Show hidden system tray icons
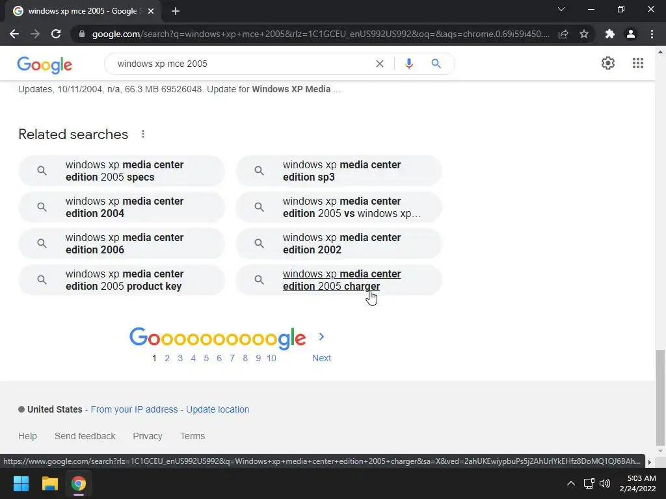 [x=571, y=483]
